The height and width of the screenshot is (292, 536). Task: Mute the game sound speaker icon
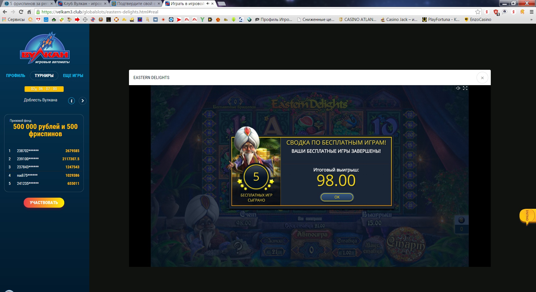458,88
